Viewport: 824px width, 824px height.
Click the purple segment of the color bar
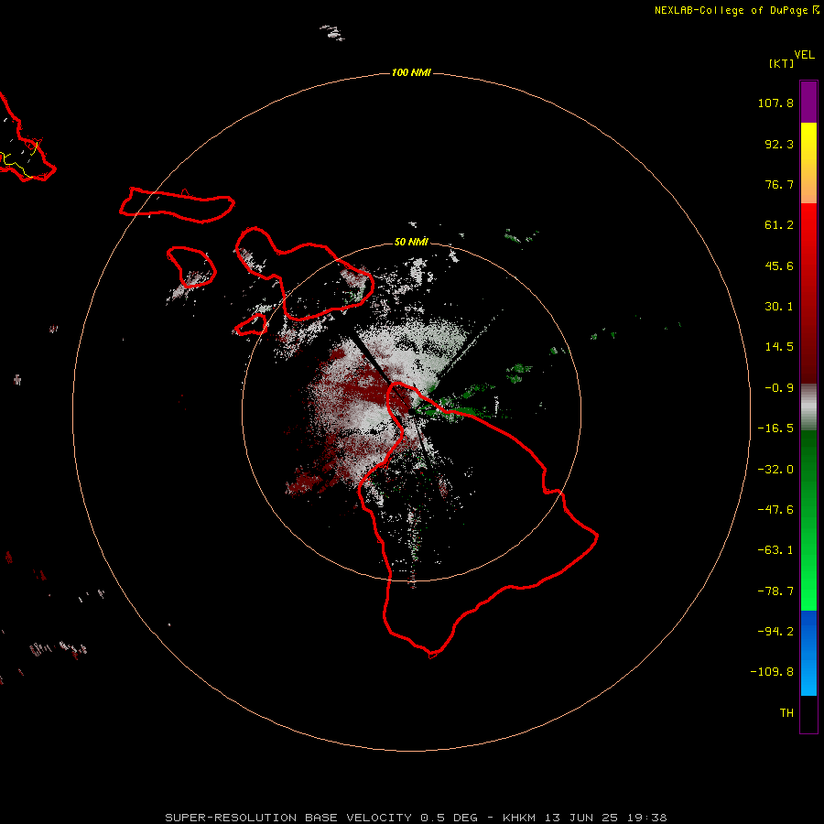tap(808, 102)
